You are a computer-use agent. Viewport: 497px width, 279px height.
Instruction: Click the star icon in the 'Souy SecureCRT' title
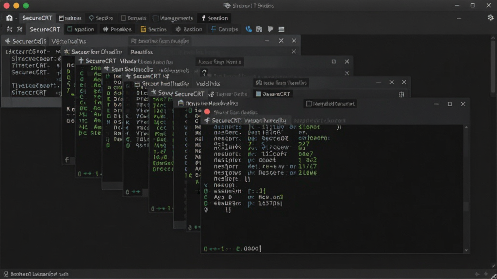coord(154,92)
